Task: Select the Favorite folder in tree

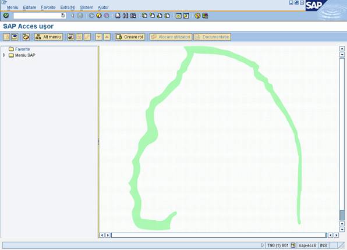Action: pos(22,49)
